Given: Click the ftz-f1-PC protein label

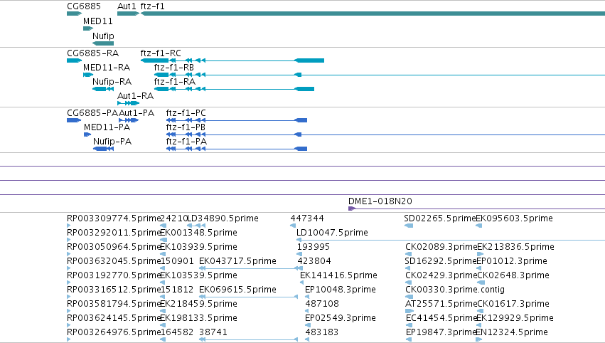Looking at the screenshot, I should click(186, 113).
